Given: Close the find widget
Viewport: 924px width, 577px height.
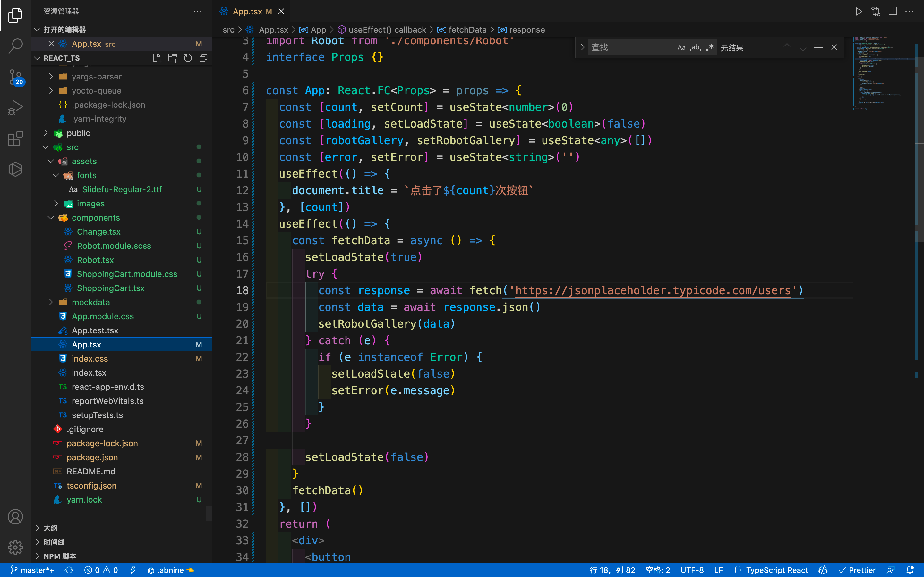Looking at the screenshot, I should (x=834, y=47).
